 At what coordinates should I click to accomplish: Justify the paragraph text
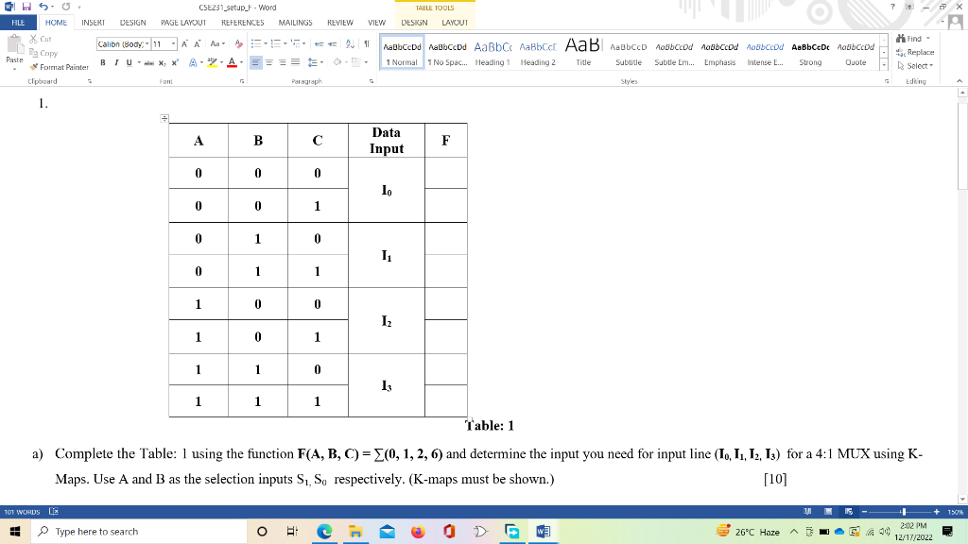(296, 62)
